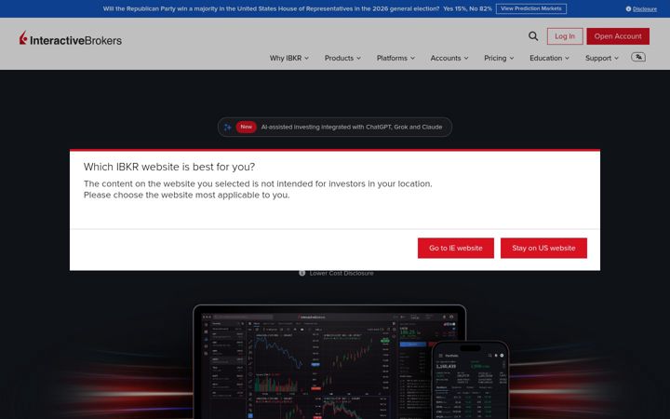This screenshot has width=670, height=419.
Task: Expand the Why IBKR menu
Action: tap(288, 58)
